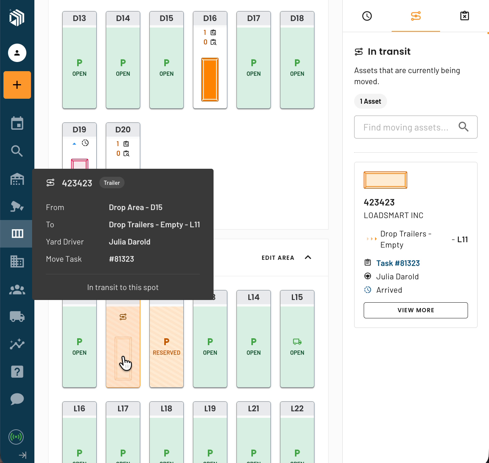Image resolution: width=489 pixels, height=463 pixels.
Task: Select open parking spot D17
Action: [254, 60]
